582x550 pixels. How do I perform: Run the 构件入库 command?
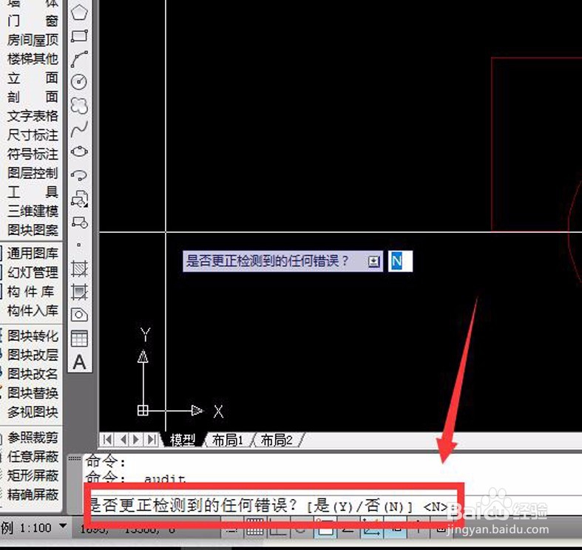(x=33, y=310)
